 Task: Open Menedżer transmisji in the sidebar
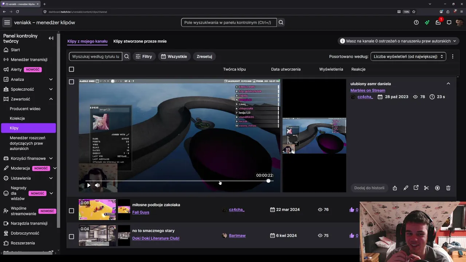click(28, 60)
